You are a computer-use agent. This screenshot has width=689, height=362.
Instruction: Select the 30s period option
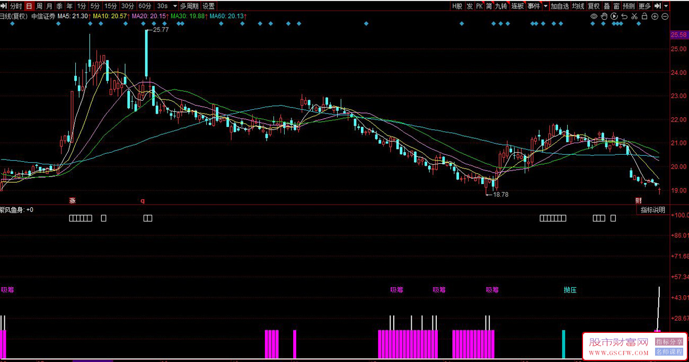click(162, 6)
